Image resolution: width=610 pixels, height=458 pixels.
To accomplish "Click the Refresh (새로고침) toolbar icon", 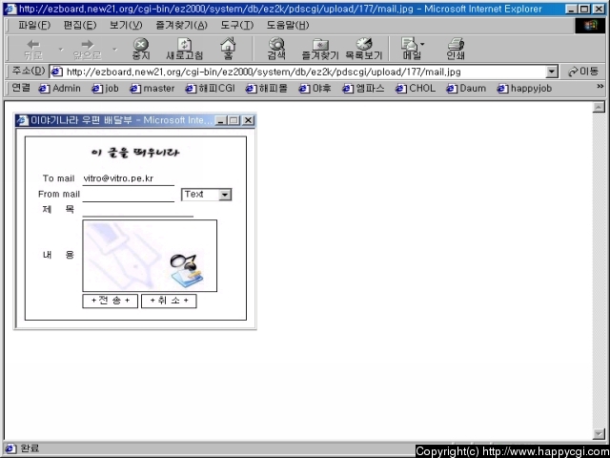I will click(184, 49).
